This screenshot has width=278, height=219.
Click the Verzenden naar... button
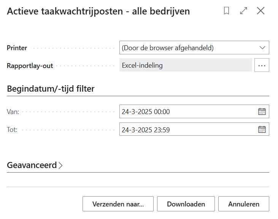pos(118,204)
